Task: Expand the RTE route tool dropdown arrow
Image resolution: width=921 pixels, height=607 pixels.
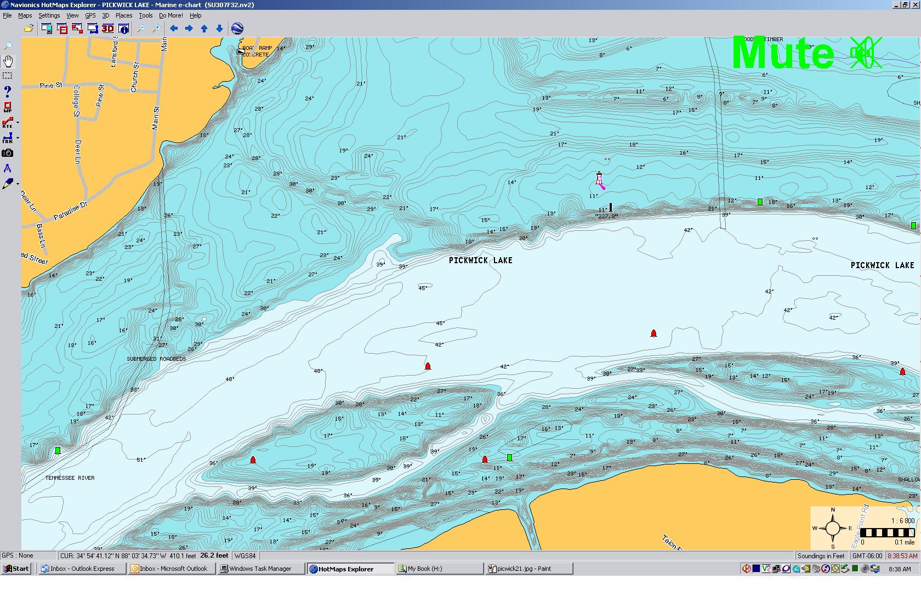Action: (18, 123)
